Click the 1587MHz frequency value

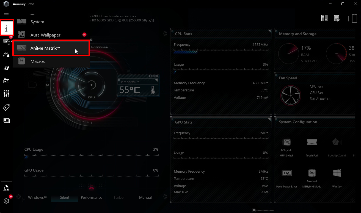click(x=260, y=44)
